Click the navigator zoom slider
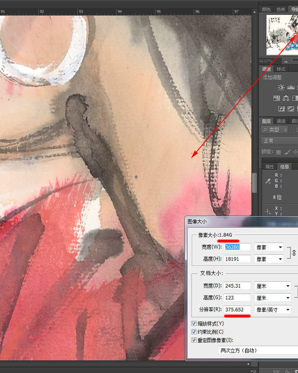This screenshot has width=298, height=373. 295,60
